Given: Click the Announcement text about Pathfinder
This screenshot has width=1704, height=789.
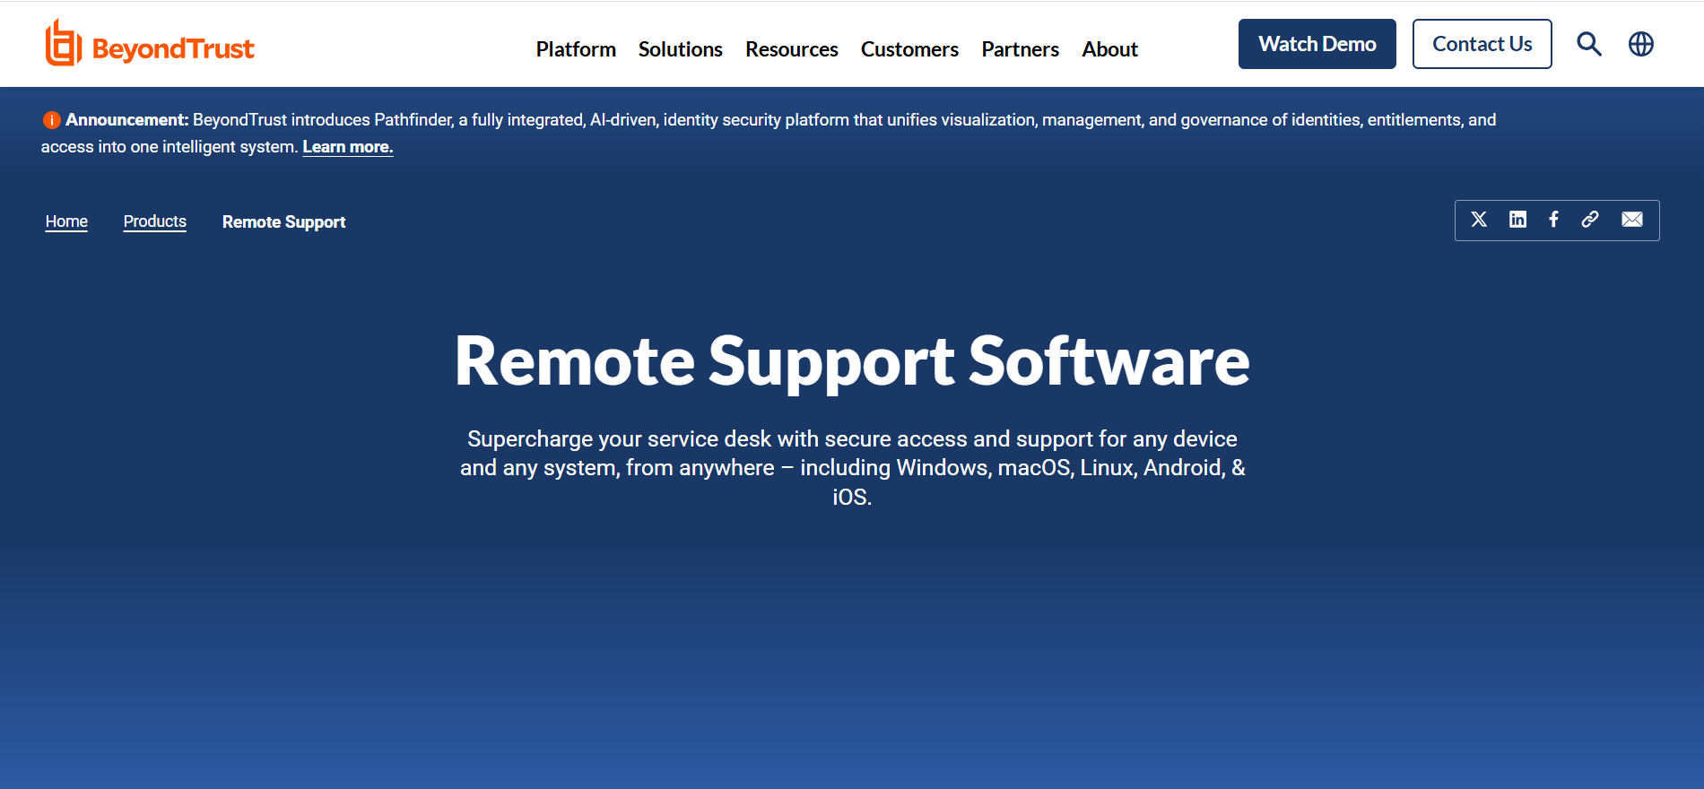Looking at the screenshot, I should coord(769,133).
